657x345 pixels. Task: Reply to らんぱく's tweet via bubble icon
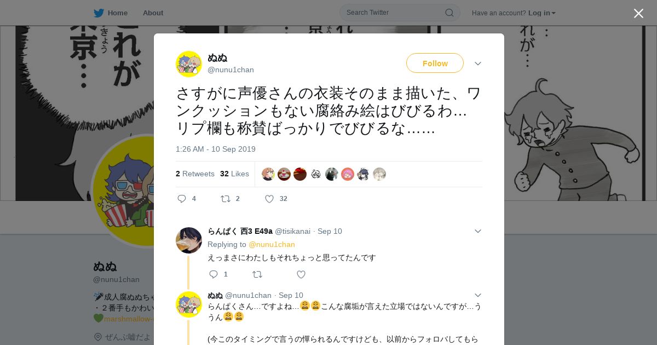coord(214,274)
